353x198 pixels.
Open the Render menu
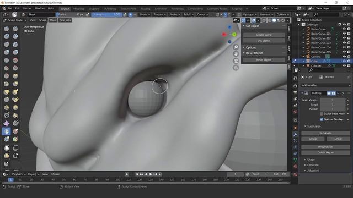(x=27, y=8)
